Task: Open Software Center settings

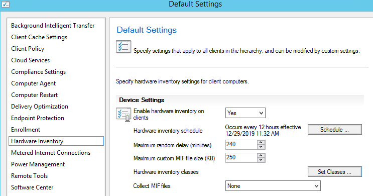Action: click(x=32, y=187)
